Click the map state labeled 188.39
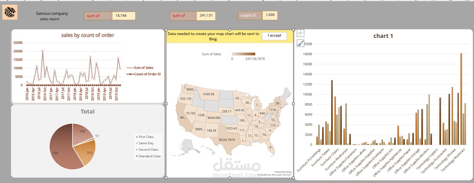 211,130
